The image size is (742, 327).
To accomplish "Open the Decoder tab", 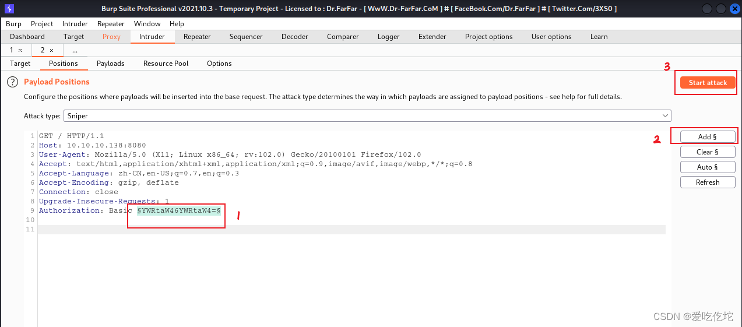I will (295, 37).
